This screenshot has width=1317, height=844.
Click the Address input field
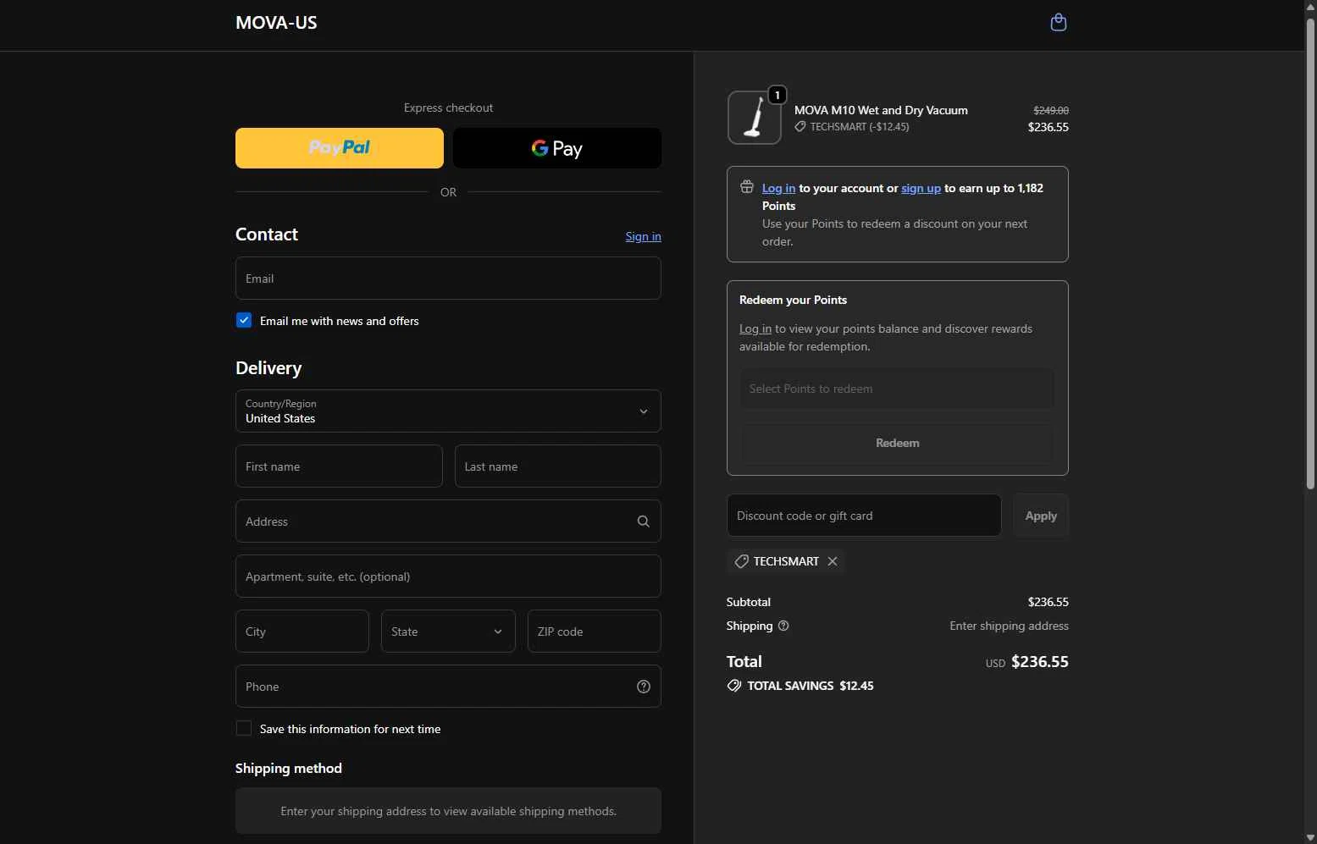click(x=448, y=521)
